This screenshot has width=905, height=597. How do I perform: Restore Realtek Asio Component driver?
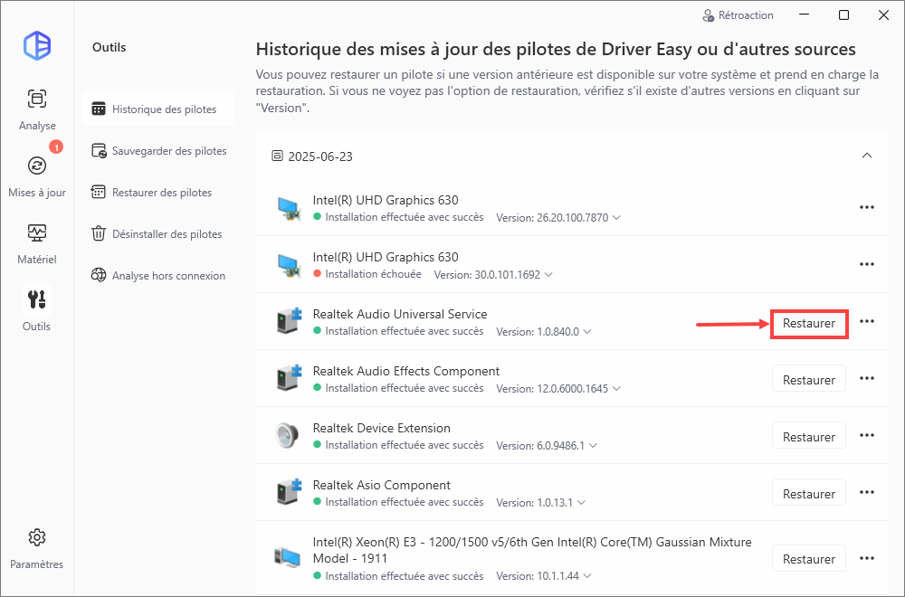tap(809, 494)
